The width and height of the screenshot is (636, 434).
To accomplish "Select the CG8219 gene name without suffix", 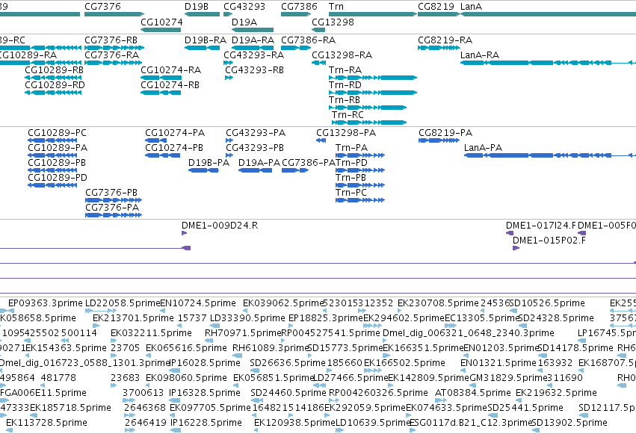I will 436,7.
